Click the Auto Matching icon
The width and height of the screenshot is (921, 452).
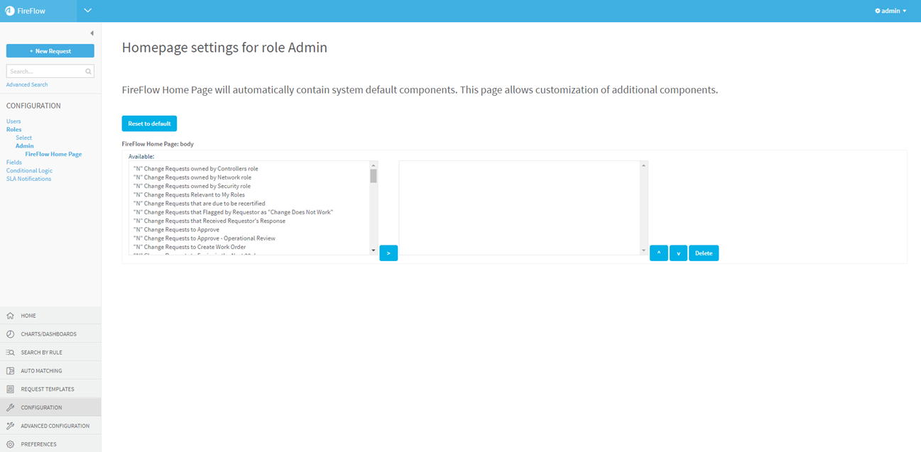[10, 371]
